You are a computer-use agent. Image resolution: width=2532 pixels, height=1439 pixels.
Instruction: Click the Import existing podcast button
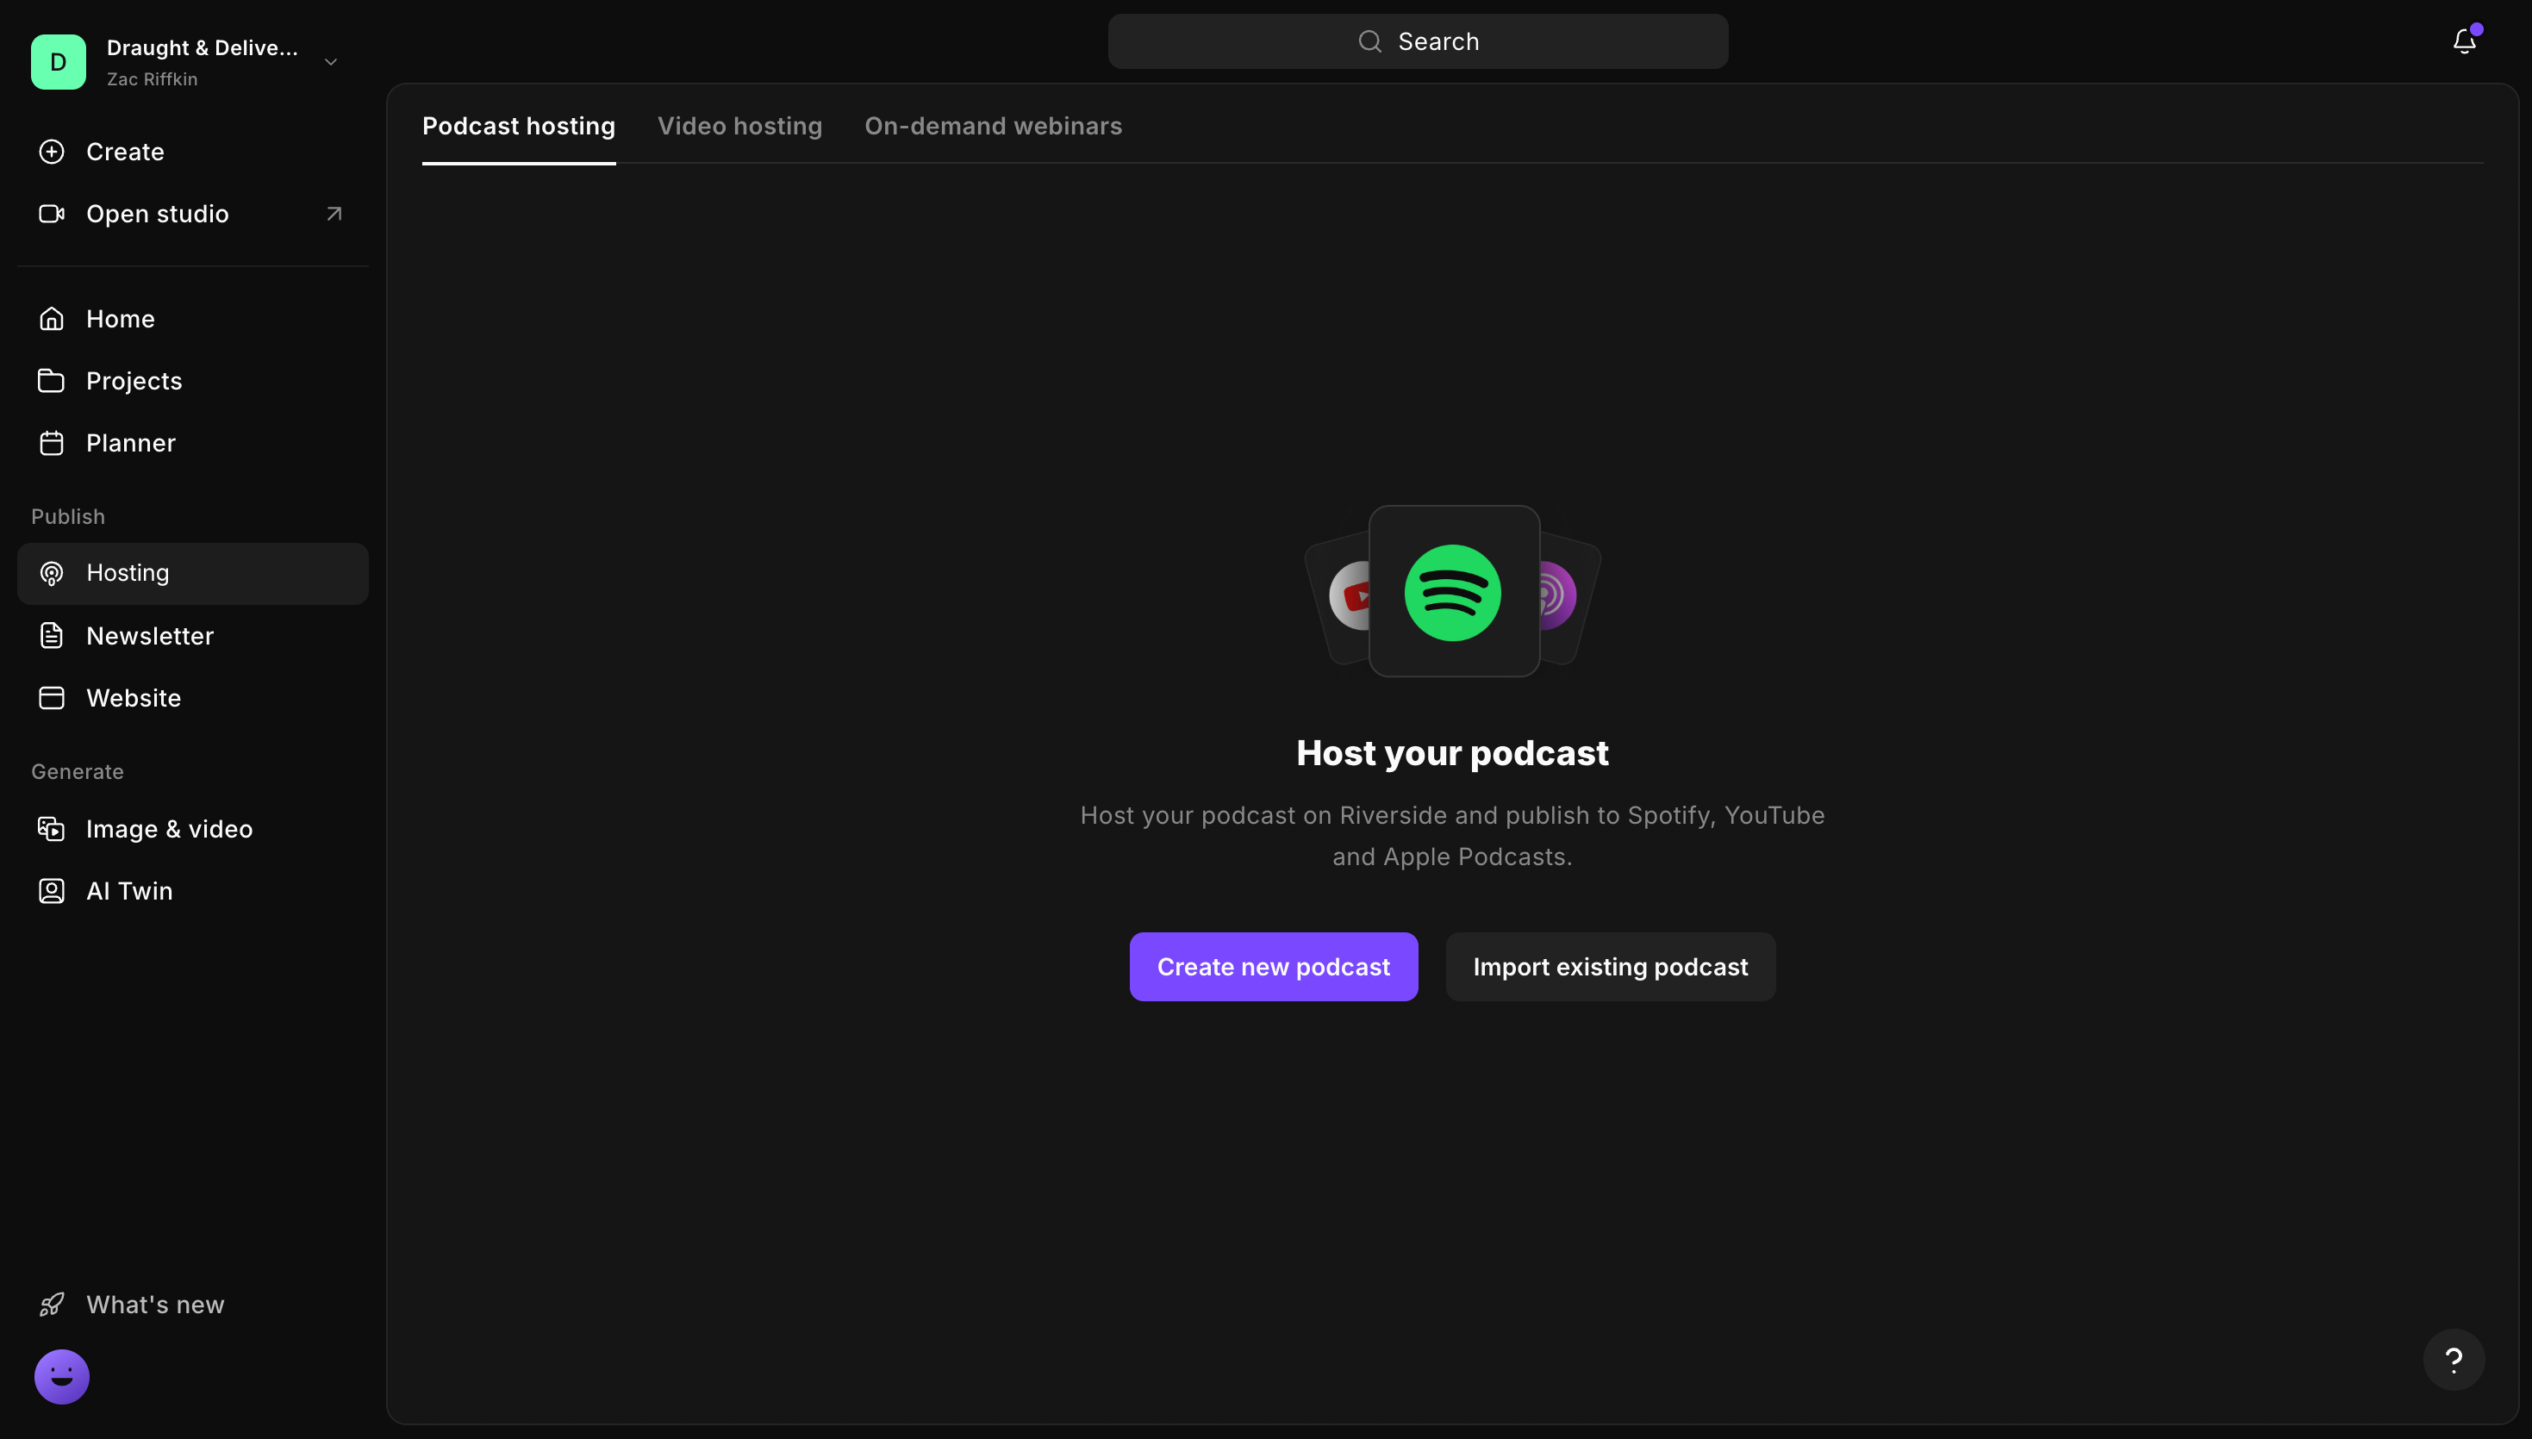point(1611,967)
